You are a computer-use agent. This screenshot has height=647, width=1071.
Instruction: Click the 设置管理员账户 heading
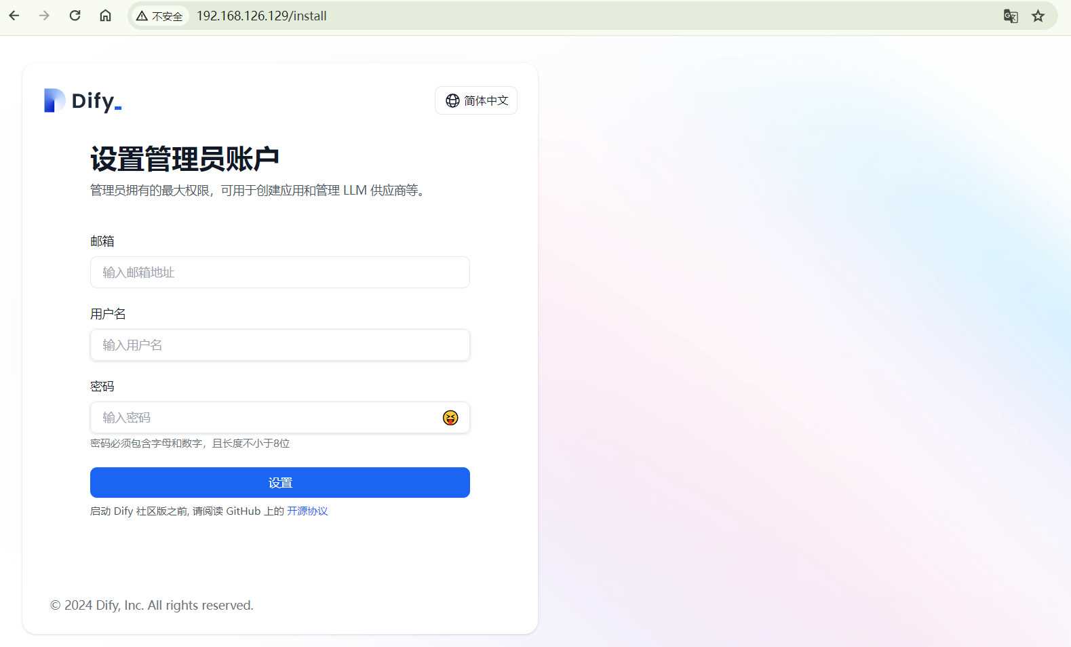tap(184, 159)
